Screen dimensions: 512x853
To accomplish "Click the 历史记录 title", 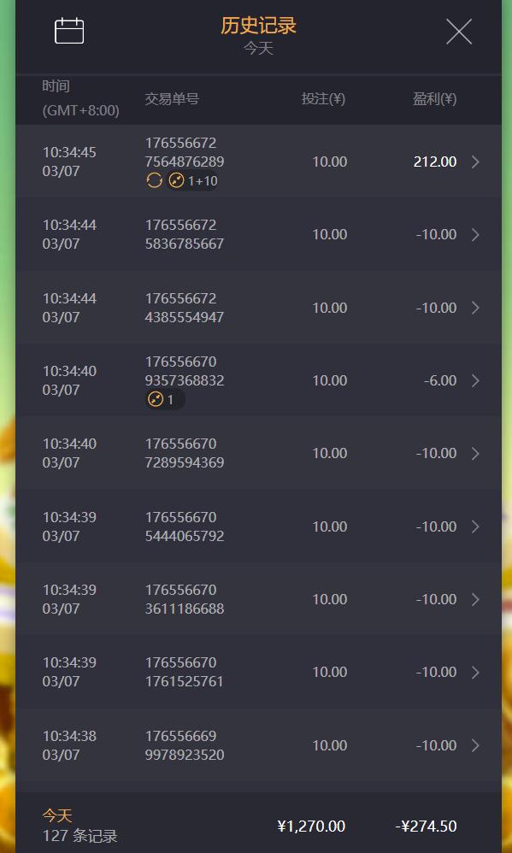I will tap(258, 26).
